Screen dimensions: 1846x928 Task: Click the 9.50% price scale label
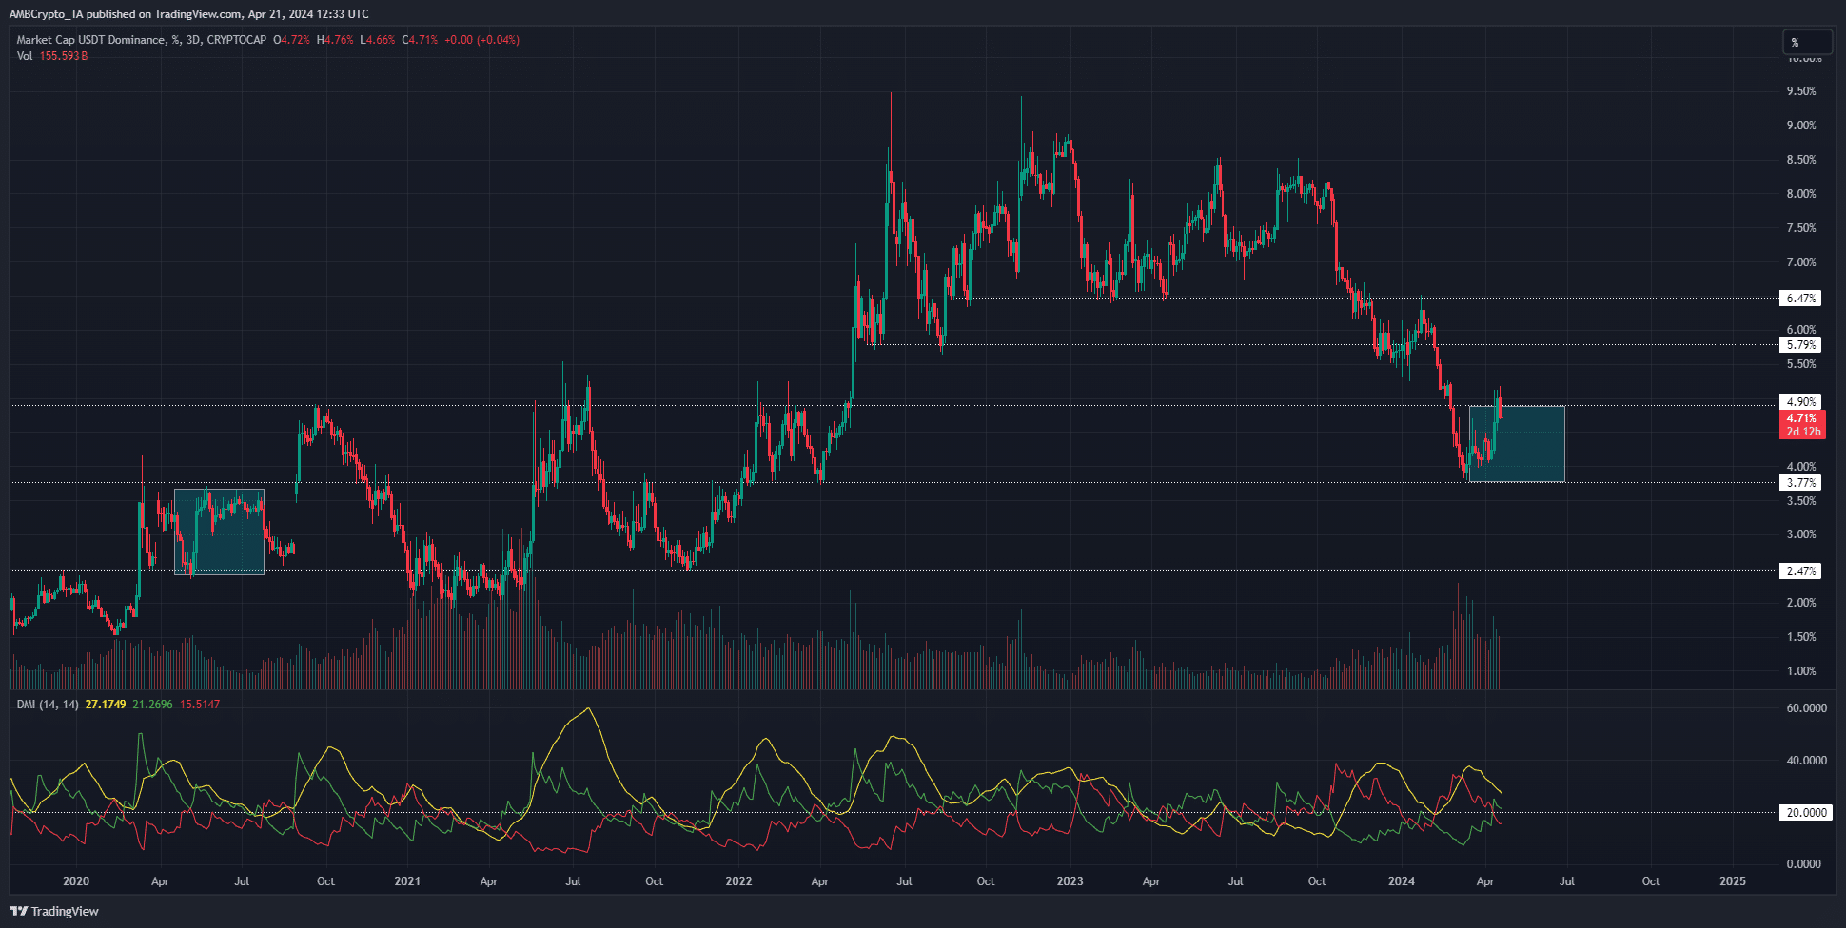tap(1801, 91)
